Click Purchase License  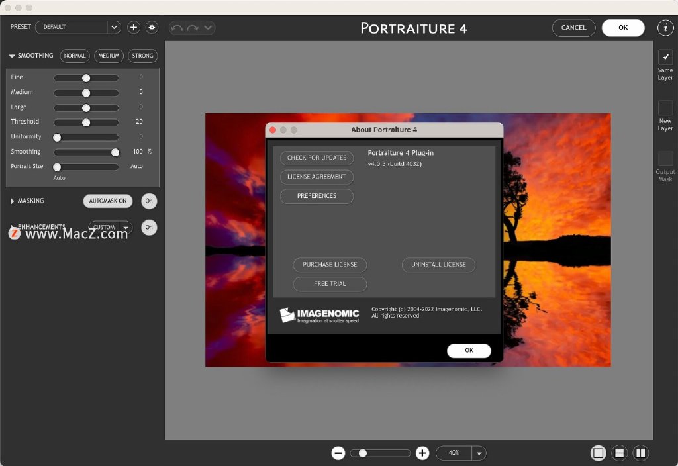click(x=330, y=265)
